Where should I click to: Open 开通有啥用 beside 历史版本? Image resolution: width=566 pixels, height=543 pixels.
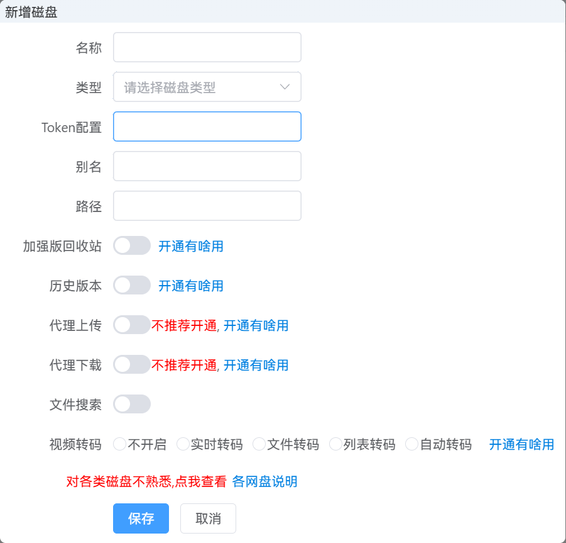(190, 285)
